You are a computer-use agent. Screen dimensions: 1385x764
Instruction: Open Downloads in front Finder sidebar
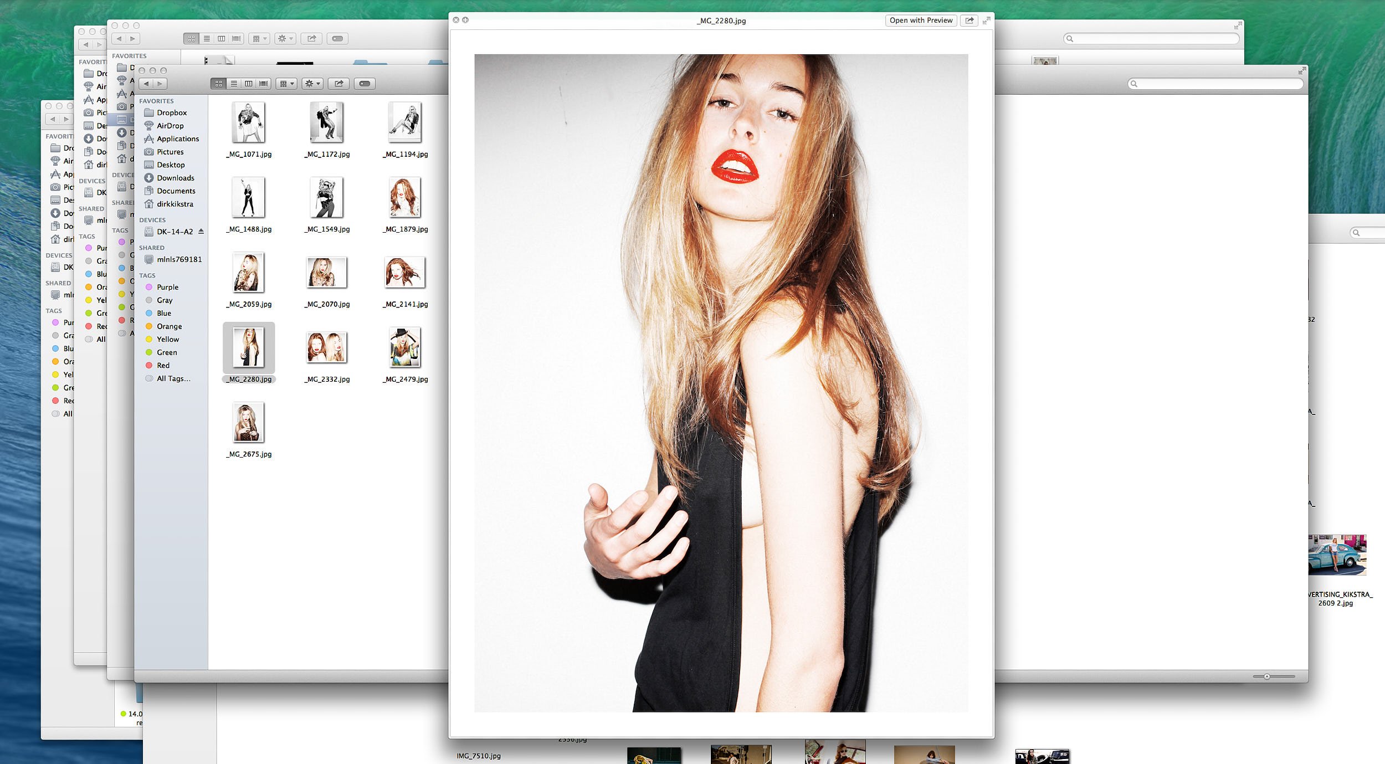tap(175, 178)
